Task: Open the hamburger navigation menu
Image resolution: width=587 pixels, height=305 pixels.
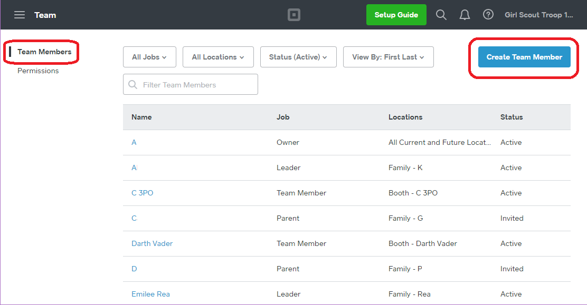Action: click(x=20, y=15)
